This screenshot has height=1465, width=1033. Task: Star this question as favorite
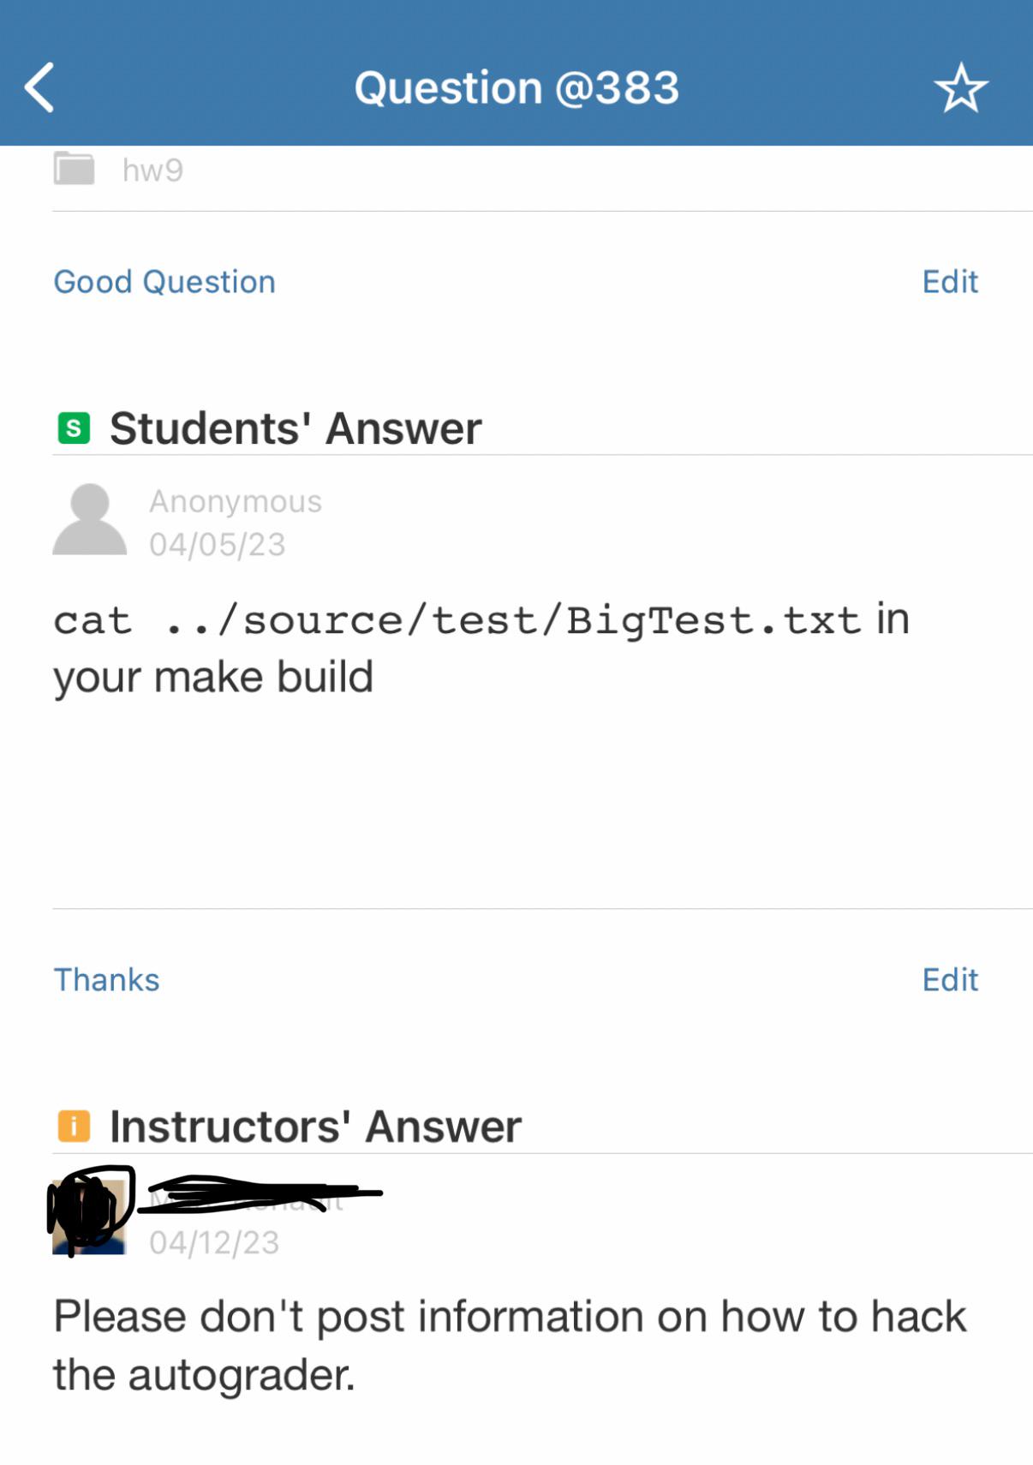960,87
